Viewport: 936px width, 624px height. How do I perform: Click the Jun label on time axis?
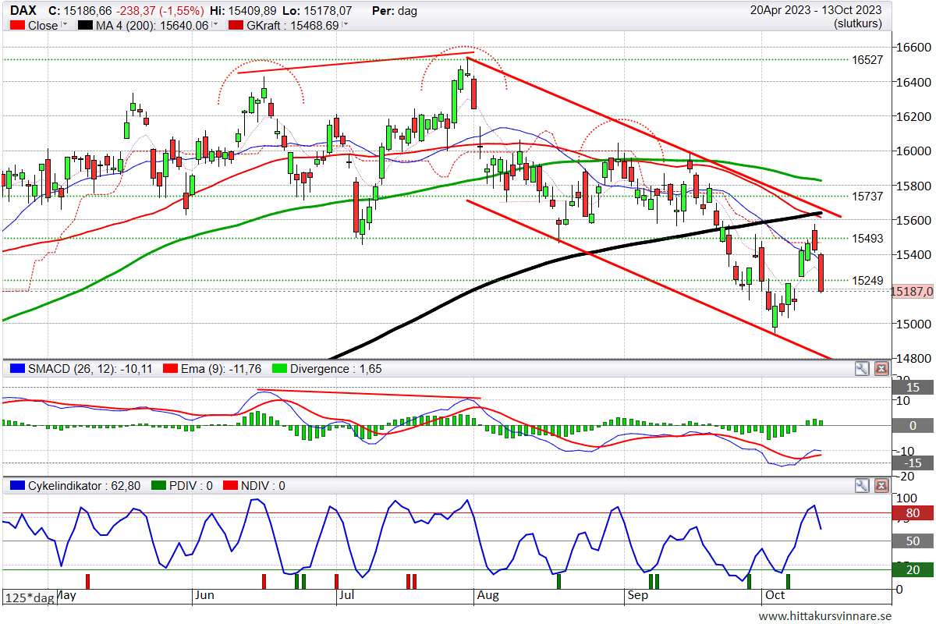point(204,595)
